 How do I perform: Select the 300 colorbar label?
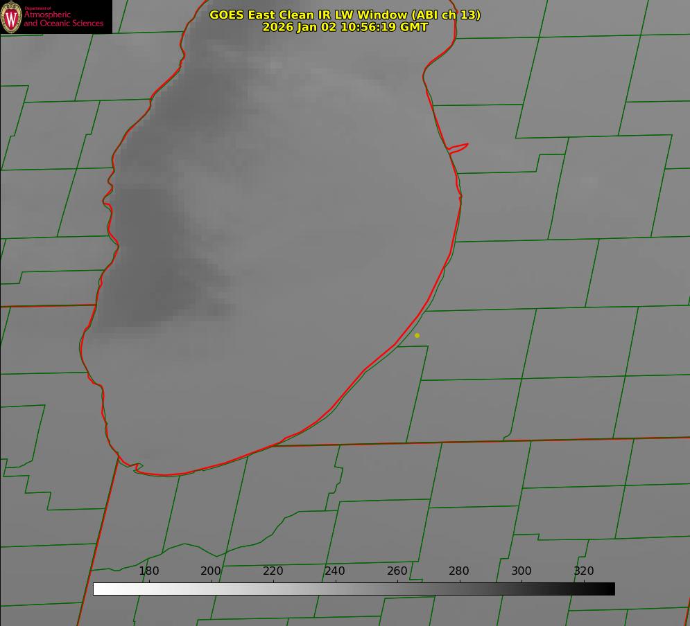click(521, 571)
